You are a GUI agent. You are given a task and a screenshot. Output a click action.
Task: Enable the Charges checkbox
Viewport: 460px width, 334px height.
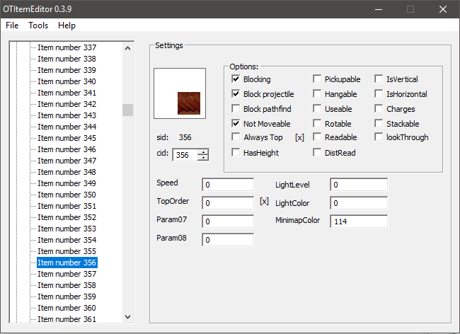[x=379, y=109]
